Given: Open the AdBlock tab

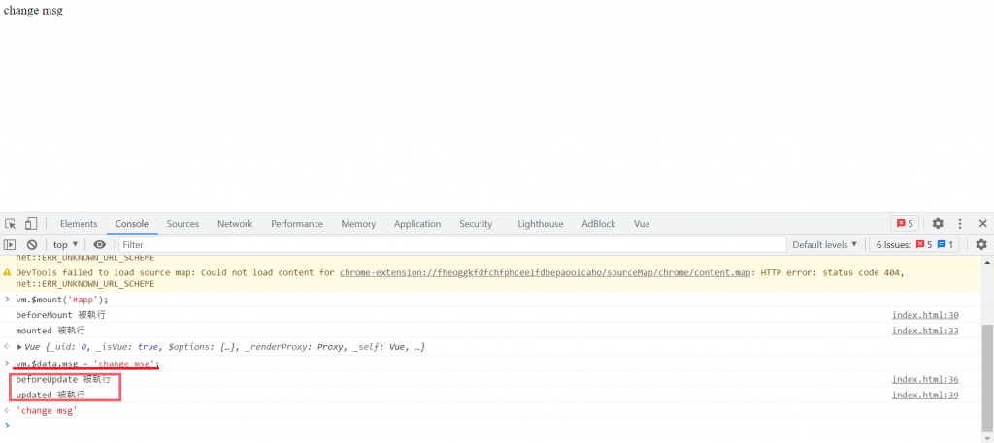Looking at the screenshot, I should pyautogui.click(x=598, y=223).
